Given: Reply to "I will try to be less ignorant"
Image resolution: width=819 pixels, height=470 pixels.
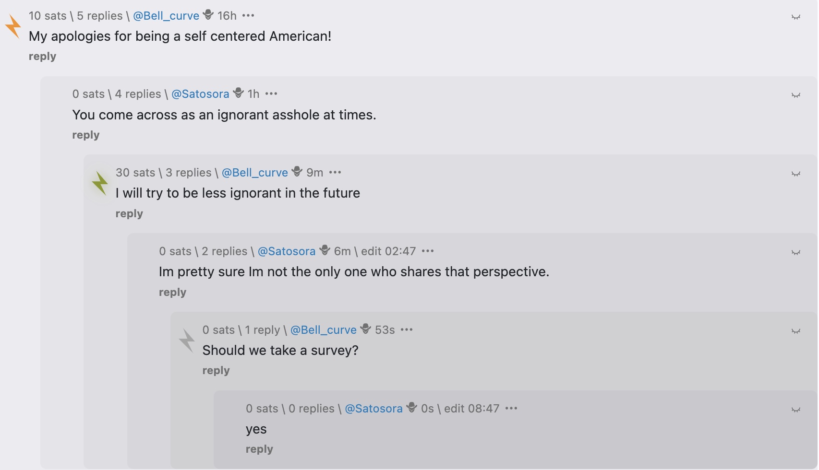Looking at the screenshot, I should click(129, 214).
